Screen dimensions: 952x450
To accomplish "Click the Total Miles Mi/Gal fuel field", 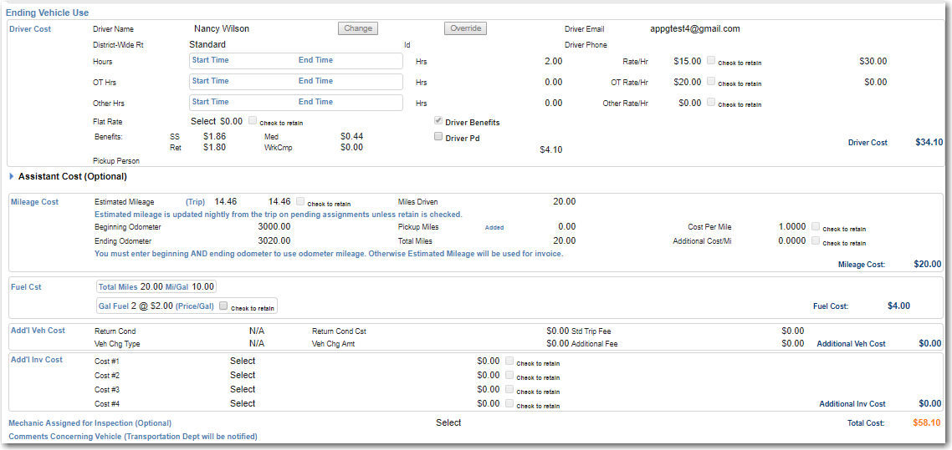I will 156,286.
